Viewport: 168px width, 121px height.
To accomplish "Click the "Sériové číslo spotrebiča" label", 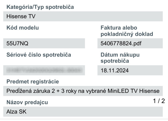I will point(39,55).
